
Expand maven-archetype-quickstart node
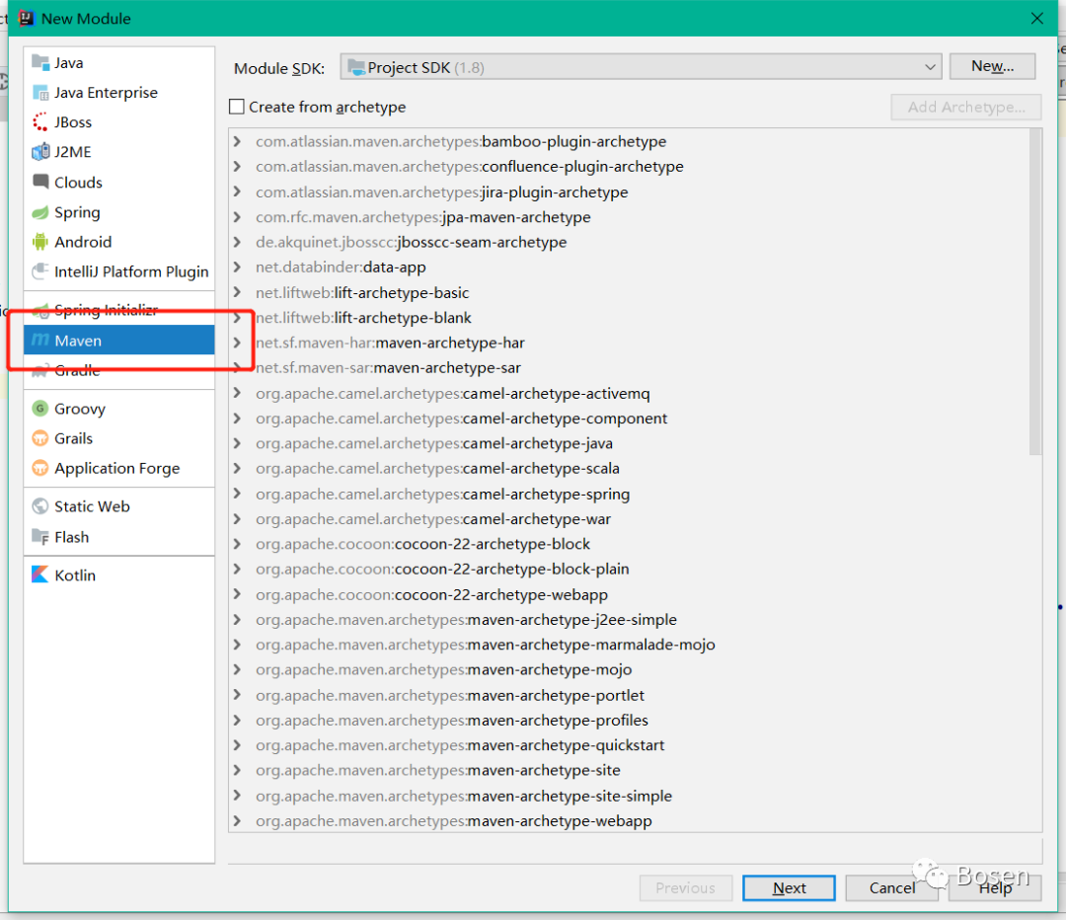[237, 745]
